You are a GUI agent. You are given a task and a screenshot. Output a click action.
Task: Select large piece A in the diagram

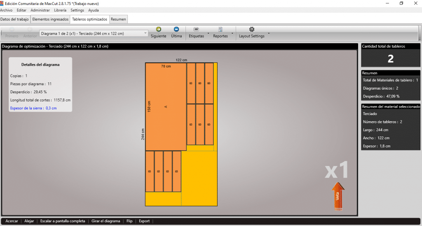click(166, 107)
